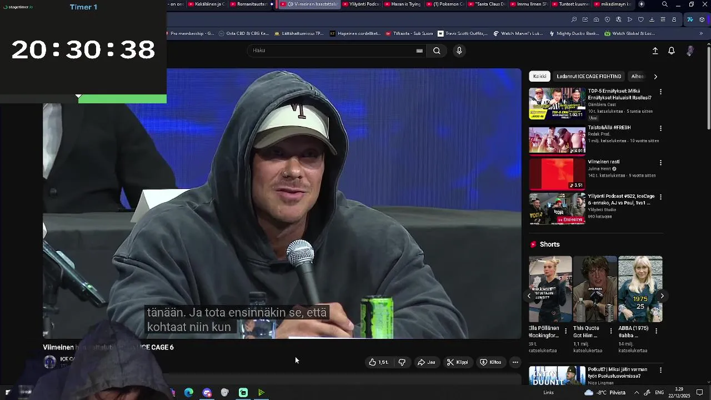
Task: Open Windows notification center icon
Action: click(700, 393)
